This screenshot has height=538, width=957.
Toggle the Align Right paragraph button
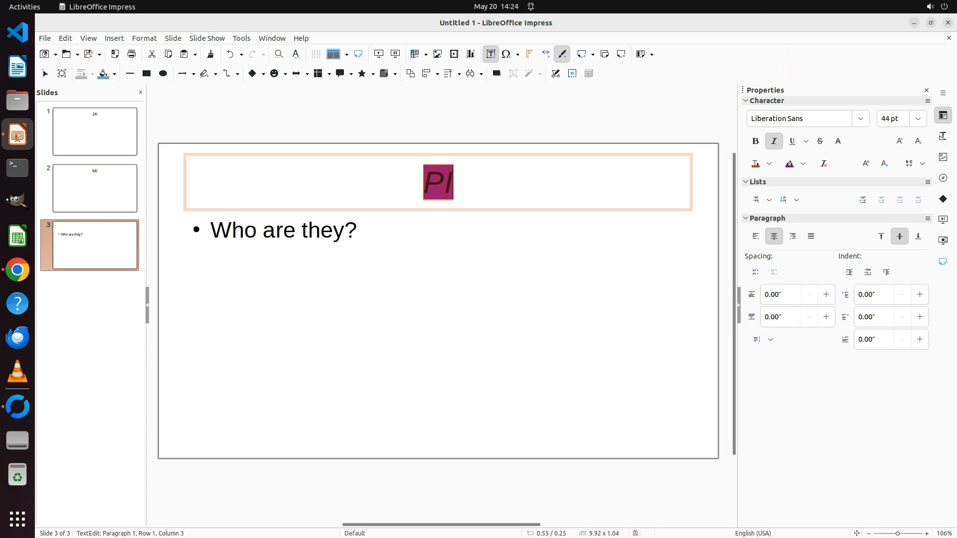[x=793, y=236]
